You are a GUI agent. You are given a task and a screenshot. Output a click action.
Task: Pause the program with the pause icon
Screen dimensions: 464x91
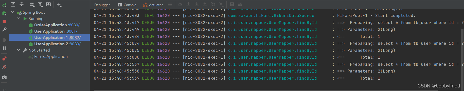[x=4, y=48]
